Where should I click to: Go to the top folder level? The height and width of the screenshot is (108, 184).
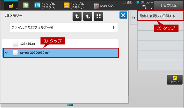(x=77, y=16)
